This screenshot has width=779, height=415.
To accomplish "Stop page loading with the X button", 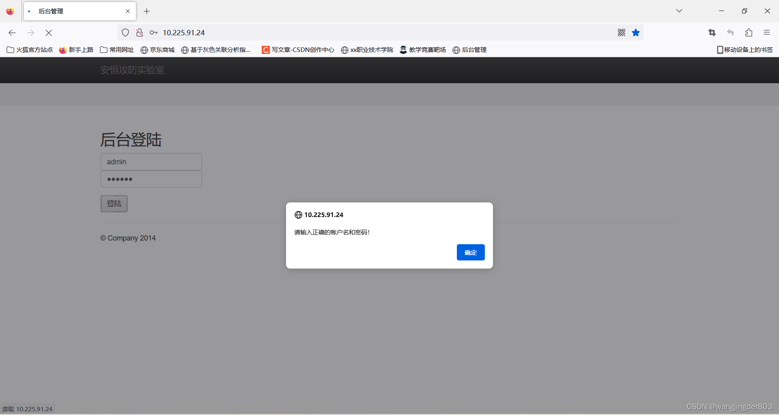I will pos(49,33).
